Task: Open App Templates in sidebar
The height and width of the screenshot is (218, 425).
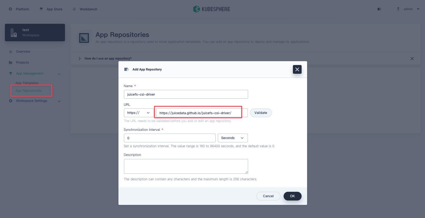Action: point(27,83)
